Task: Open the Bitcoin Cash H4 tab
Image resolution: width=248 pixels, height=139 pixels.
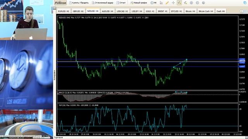Action: 206,11
